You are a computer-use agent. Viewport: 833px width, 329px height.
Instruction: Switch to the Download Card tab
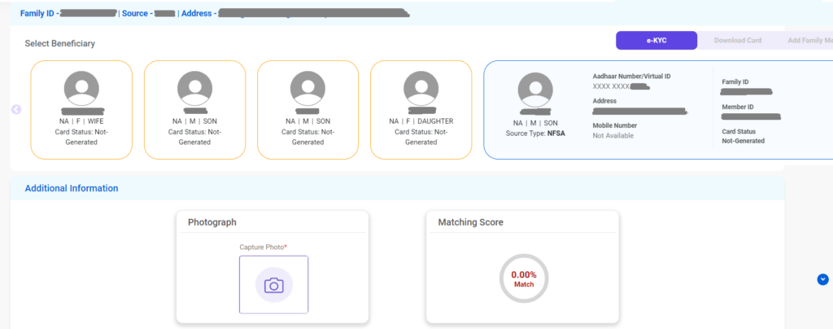coord(738,41)
